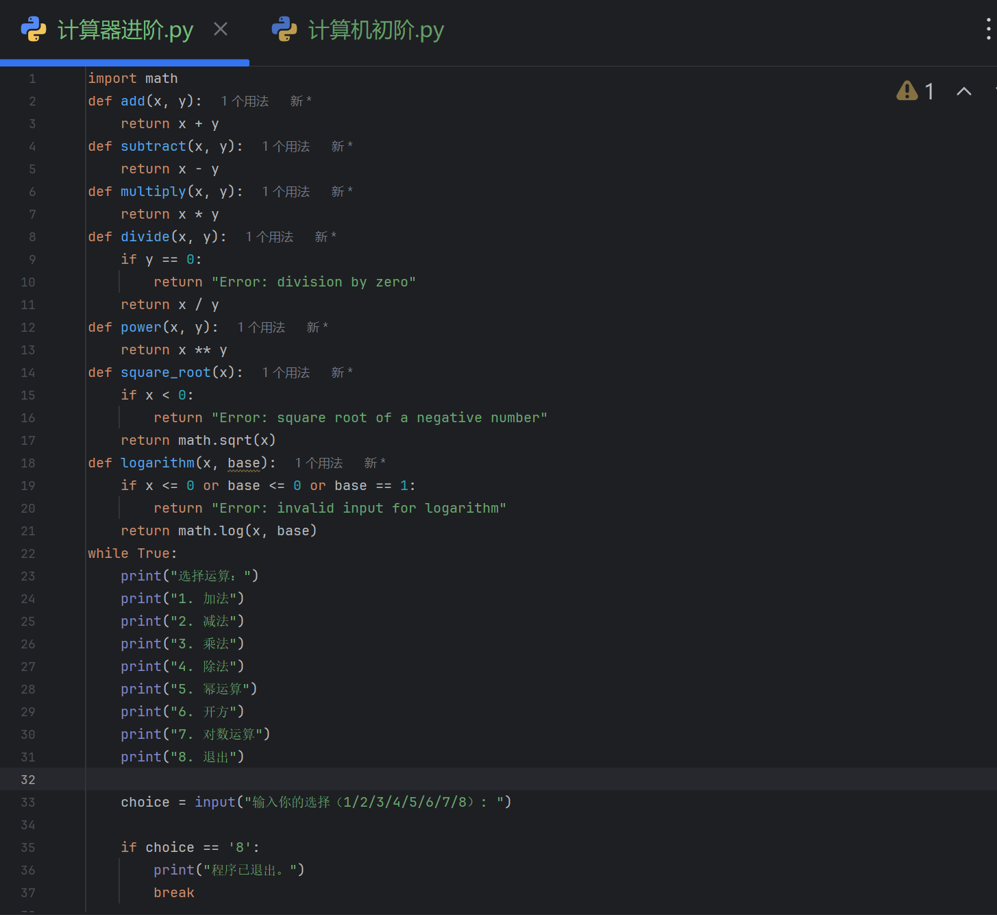The width and height of the screenshot is (997, 915).
Task: Click the print "1. 加法" line
Action: tap(182, 599)
